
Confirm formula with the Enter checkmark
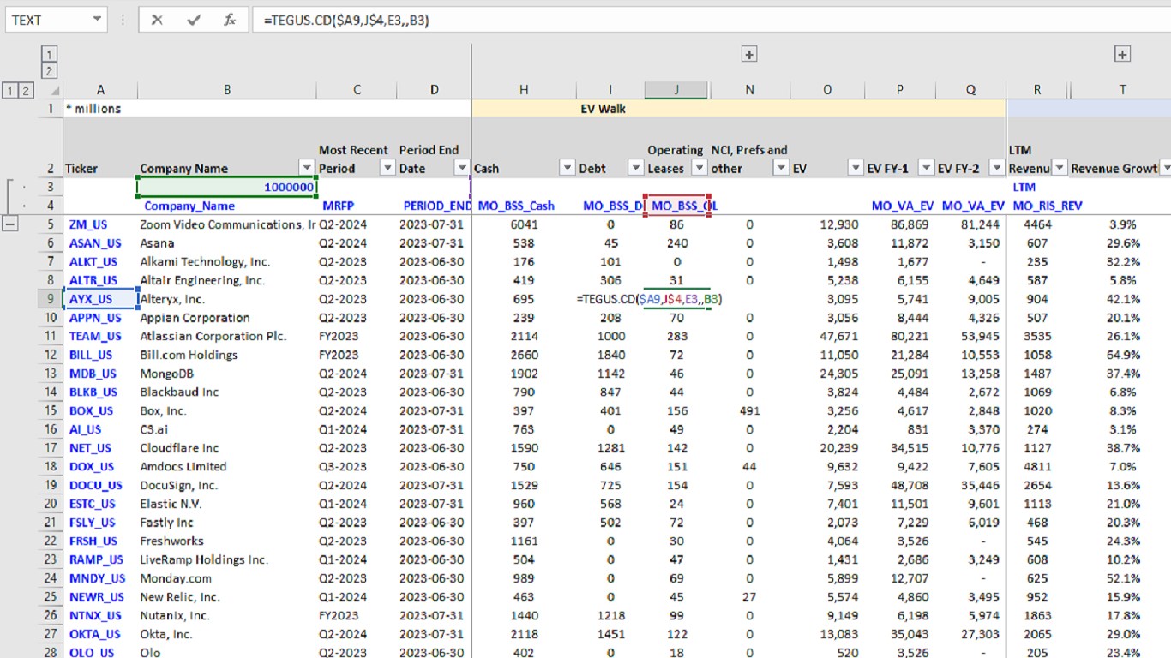[x=194, y=20]
